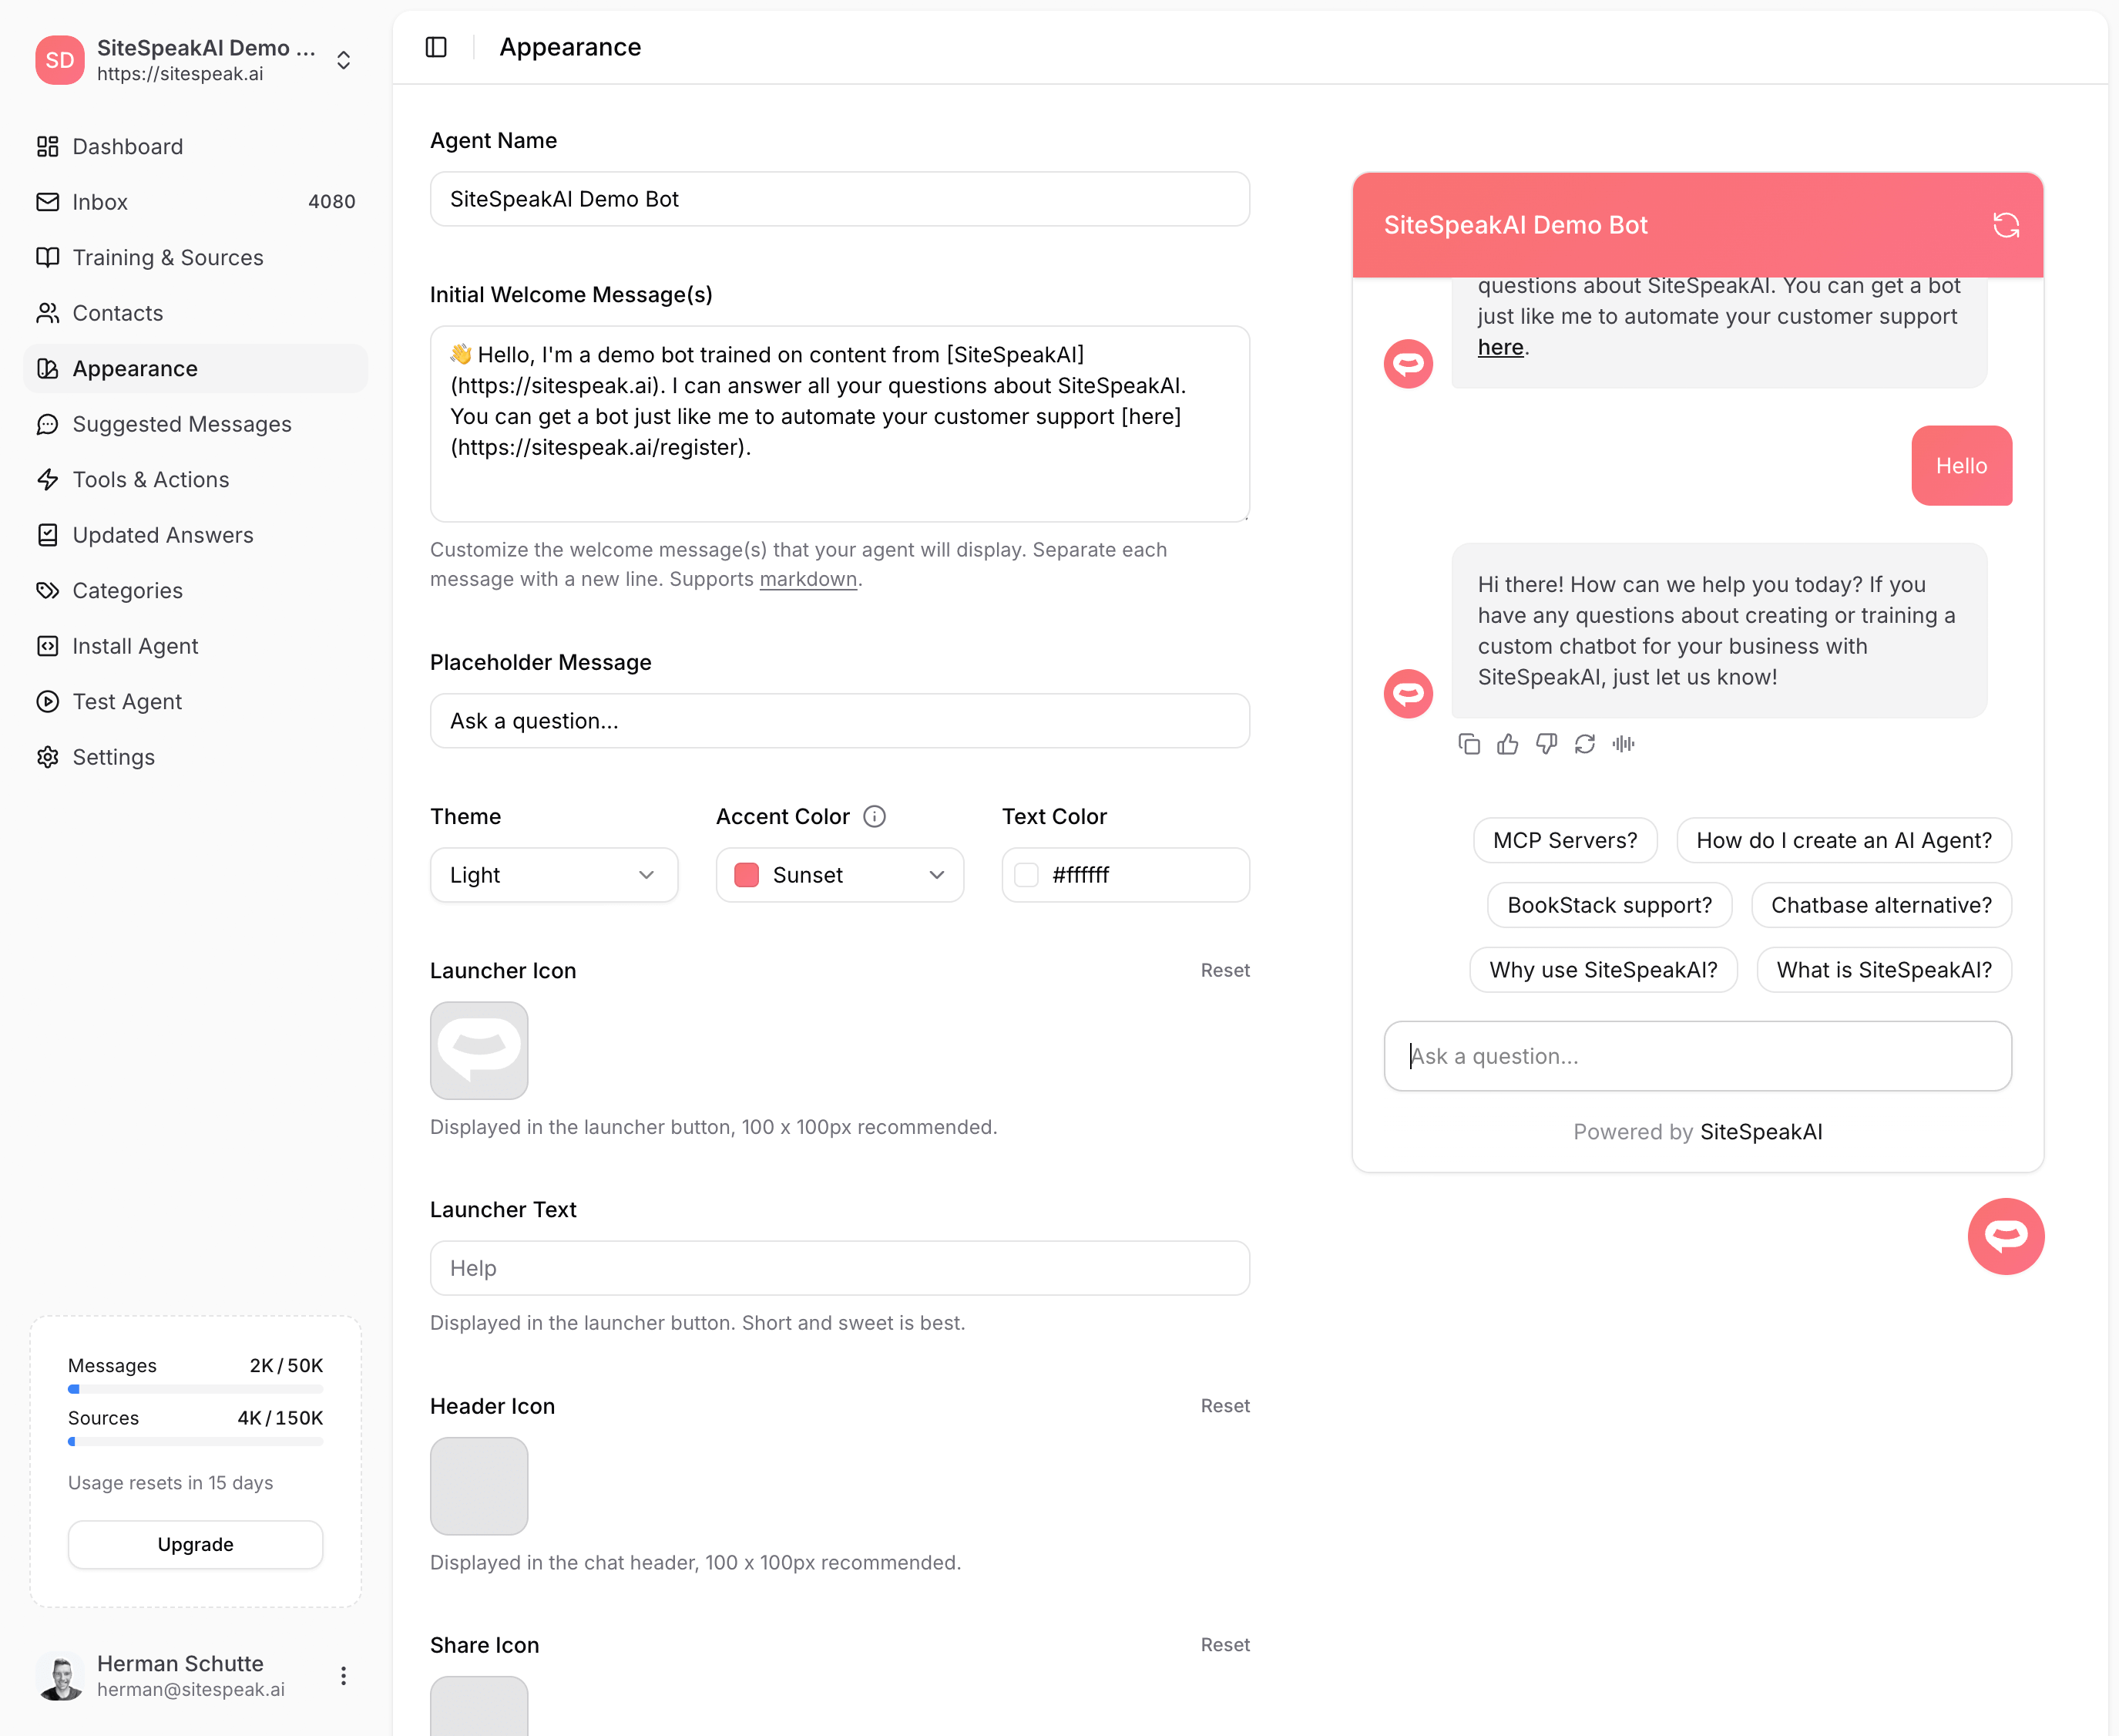Image resolution: width=2119 pixels, height=1736 pixels.
Task: Click the Text Color white swatch
Action: tap(1026, 875)
